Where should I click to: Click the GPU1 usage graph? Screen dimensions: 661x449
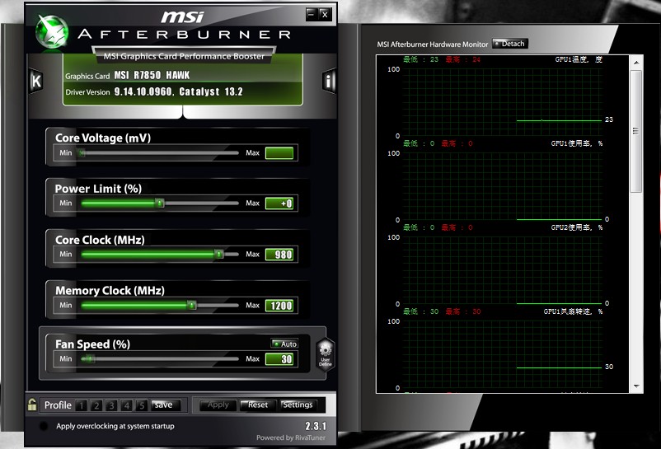tap(502, 186)
